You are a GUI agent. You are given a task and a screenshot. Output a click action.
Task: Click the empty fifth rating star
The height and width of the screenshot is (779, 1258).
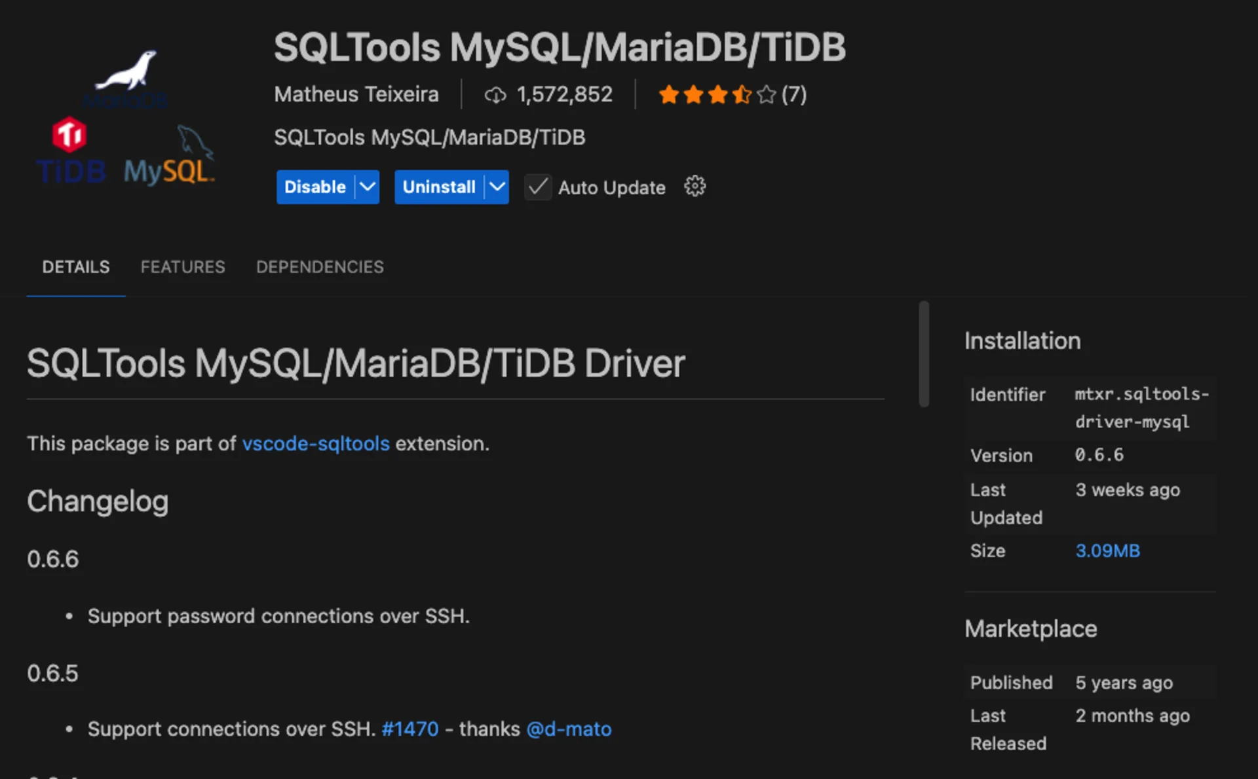(766, 94)
